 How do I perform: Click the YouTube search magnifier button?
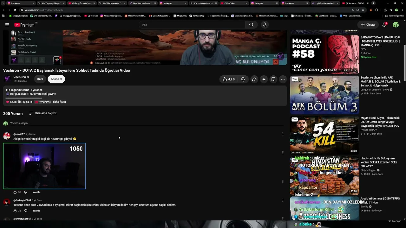[251, 25]
